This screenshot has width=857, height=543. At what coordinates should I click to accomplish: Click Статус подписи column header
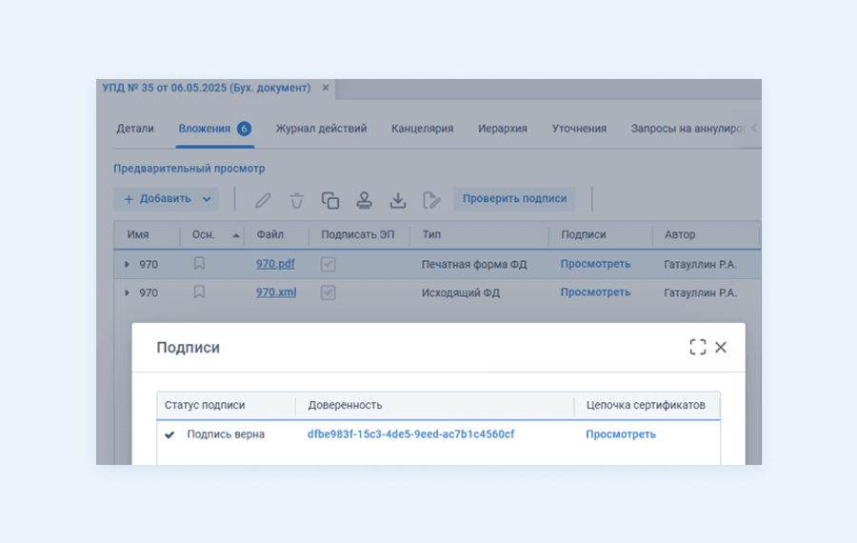pyautogui.click(x=205, y=405)
